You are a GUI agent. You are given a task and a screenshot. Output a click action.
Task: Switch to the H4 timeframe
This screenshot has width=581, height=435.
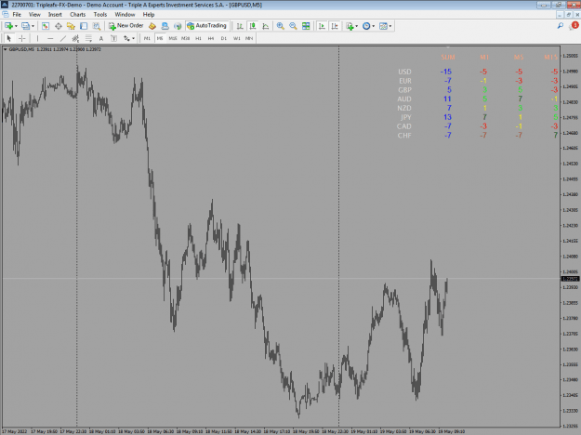[211, 38]
